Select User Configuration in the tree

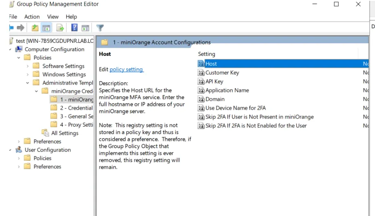(x=48, y=150)
